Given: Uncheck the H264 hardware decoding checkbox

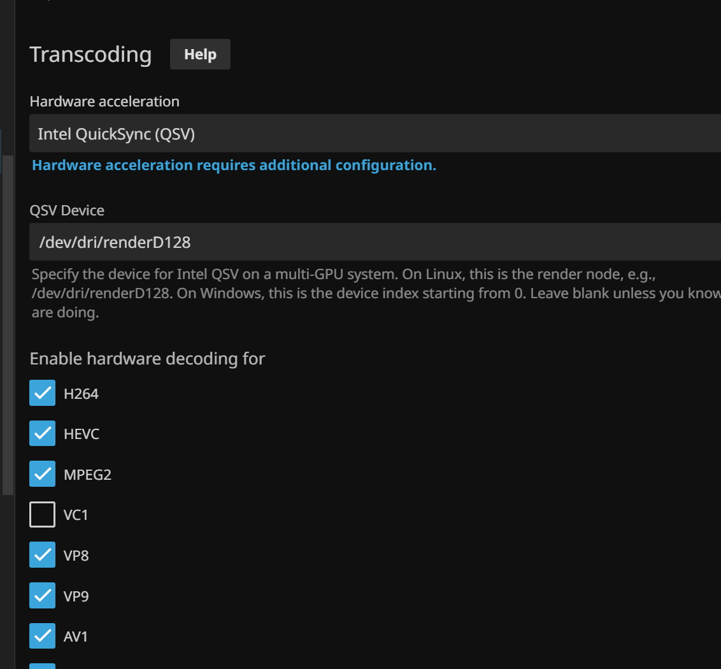Looking at the screenshot, I should (43, 393).
